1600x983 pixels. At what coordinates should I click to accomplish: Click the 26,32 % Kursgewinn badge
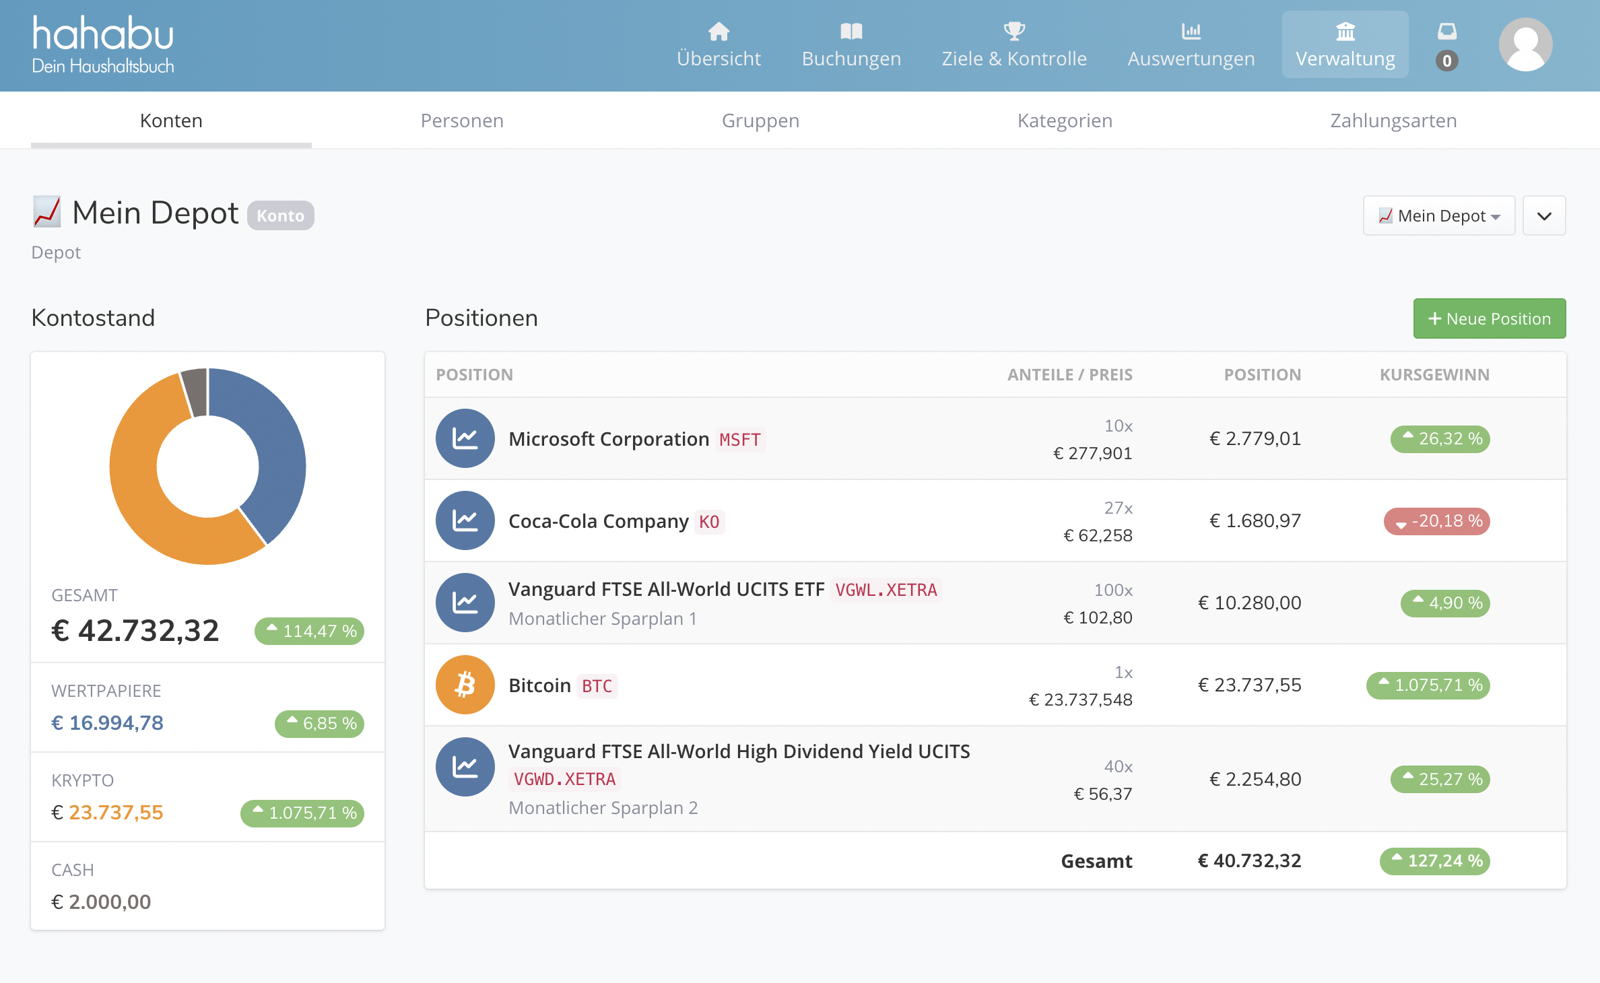tap(1440, 439)
